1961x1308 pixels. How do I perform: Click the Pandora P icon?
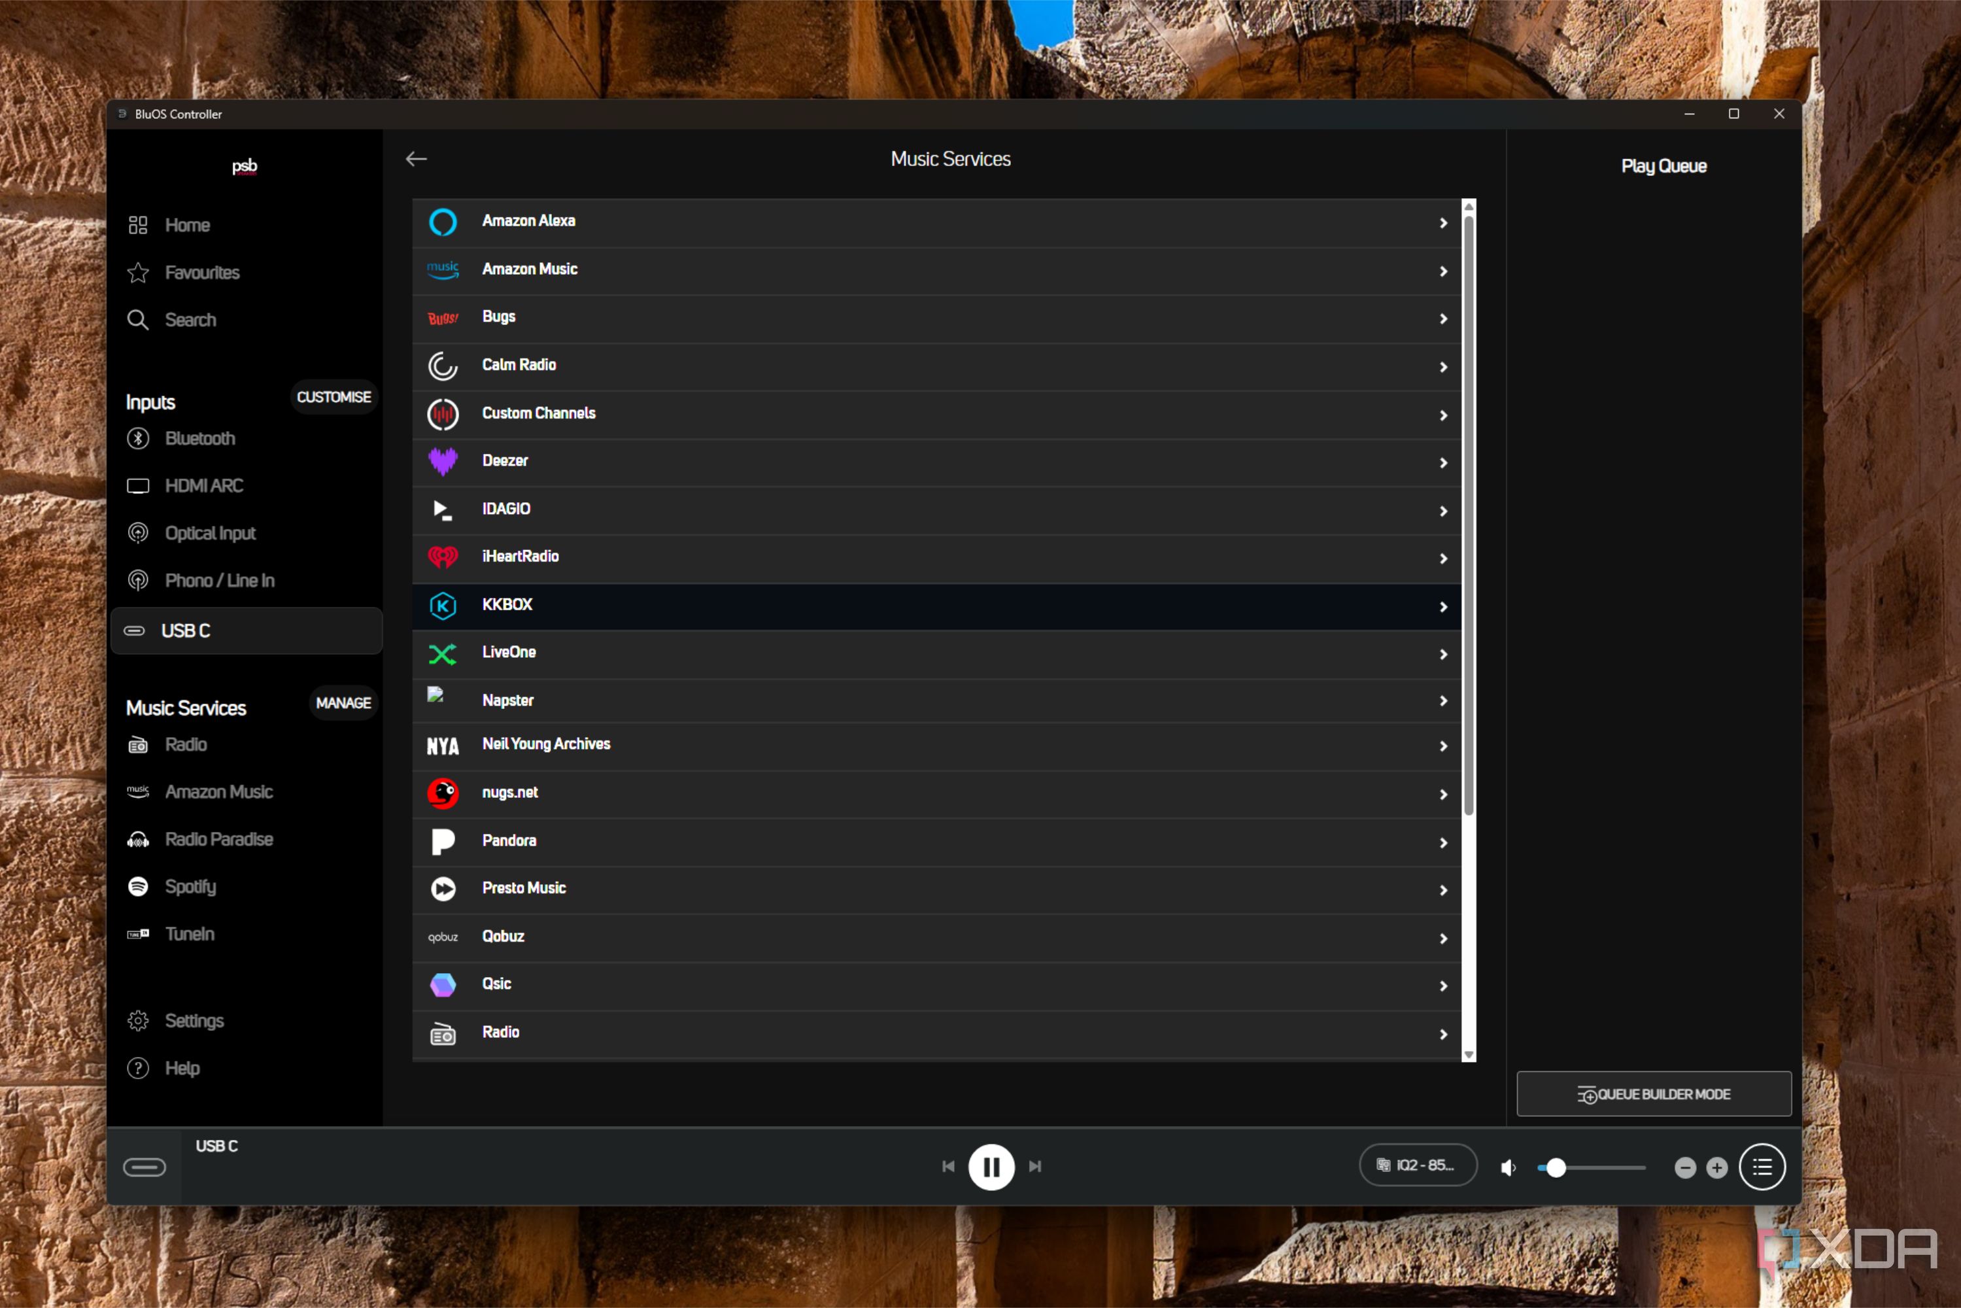coord(443,842)
